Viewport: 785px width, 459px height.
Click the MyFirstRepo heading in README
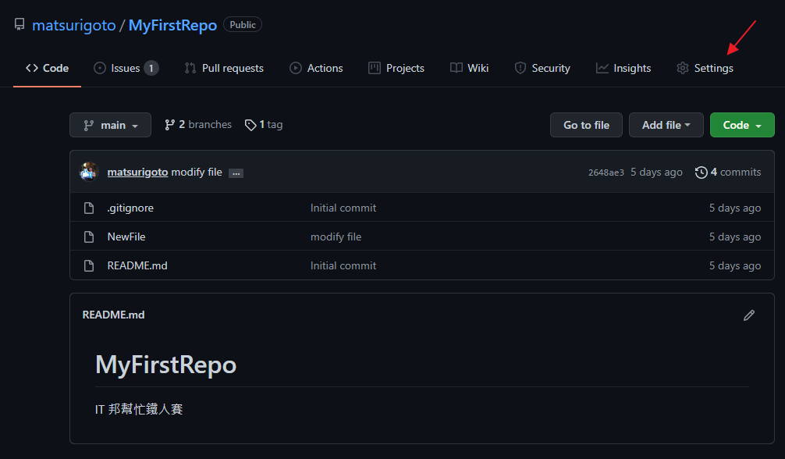(x=165, y=365)
